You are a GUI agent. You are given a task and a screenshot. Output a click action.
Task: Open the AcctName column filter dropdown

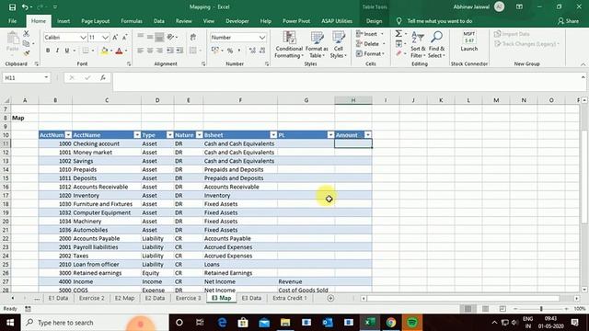137,135
